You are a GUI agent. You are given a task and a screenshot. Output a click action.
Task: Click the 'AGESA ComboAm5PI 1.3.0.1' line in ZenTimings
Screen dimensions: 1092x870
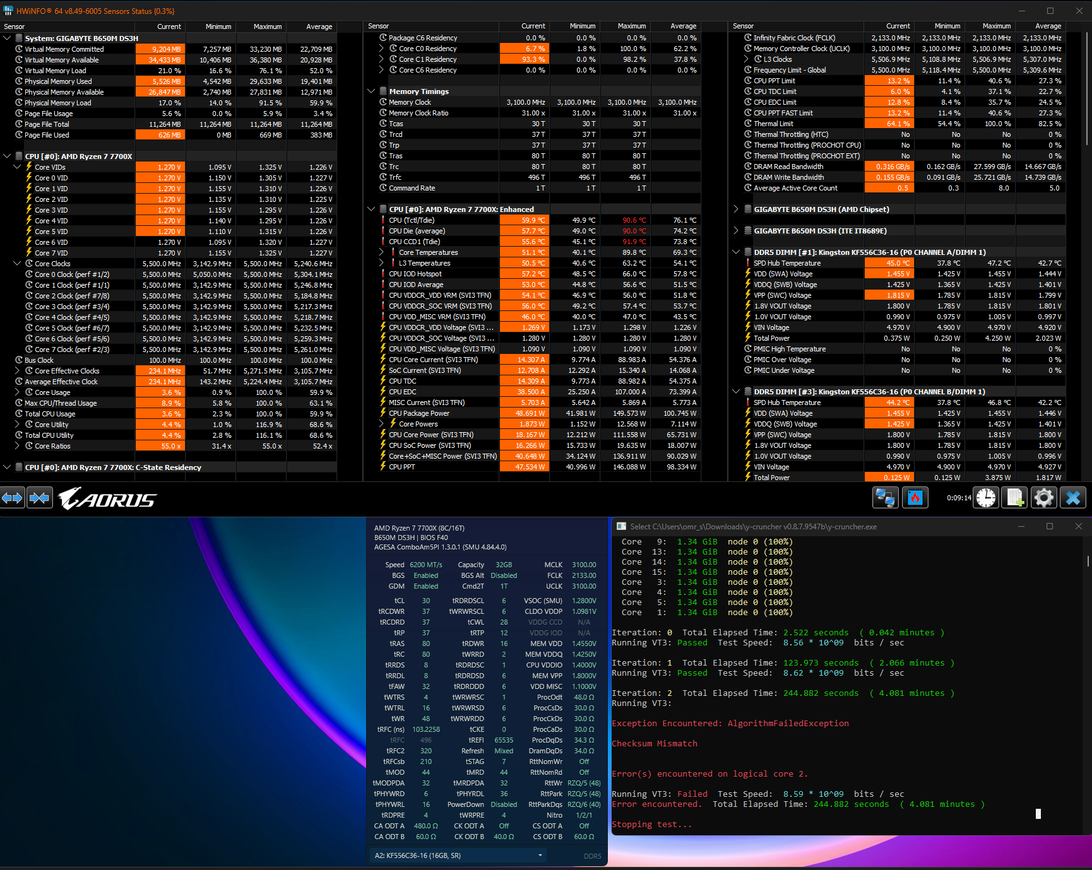tap(441, 547)
